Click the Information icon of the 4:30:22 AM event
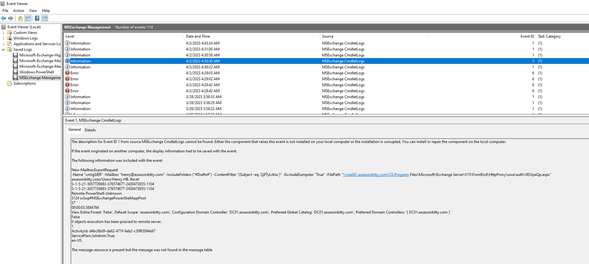This screenshot has width=589, height=264. tap(67, 67)
